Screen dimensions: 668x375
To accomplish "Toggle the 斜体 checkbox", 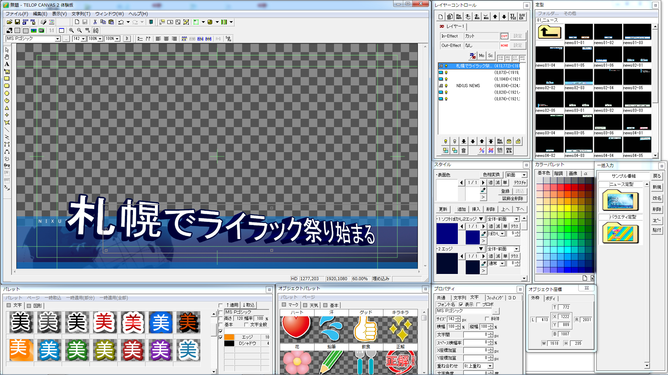I will click(x=487, y=318).
